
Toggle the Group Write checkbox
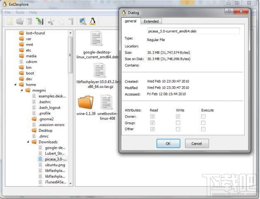(178, 123)
